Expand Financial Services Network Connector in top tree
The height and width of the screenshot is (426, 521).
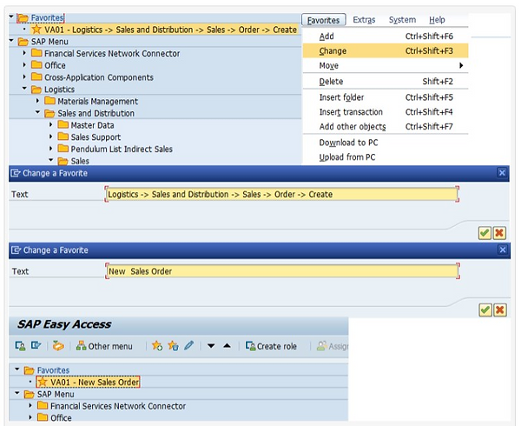[24, 53]
